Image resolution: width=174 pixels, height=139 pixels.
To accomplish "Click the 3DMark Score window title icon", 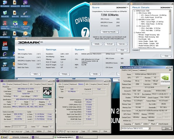I will click(x=91, y=4).
